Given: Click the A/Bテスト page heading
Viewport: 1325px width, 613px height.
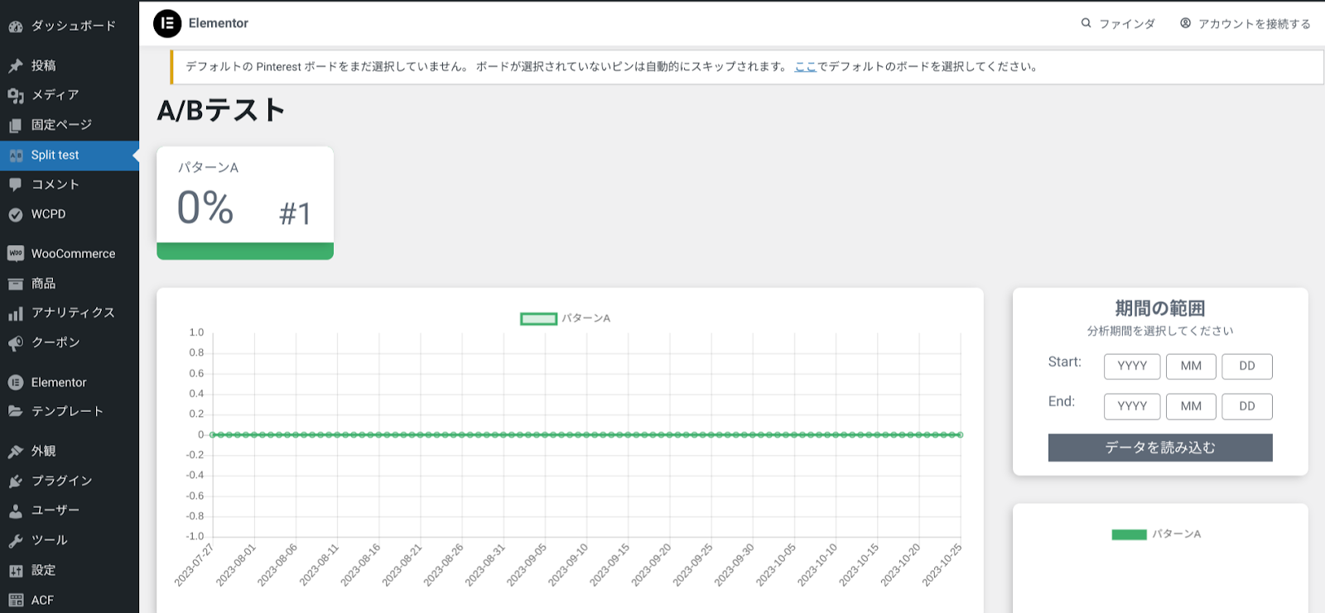Looking at the screenshot, I should [221, 110].
